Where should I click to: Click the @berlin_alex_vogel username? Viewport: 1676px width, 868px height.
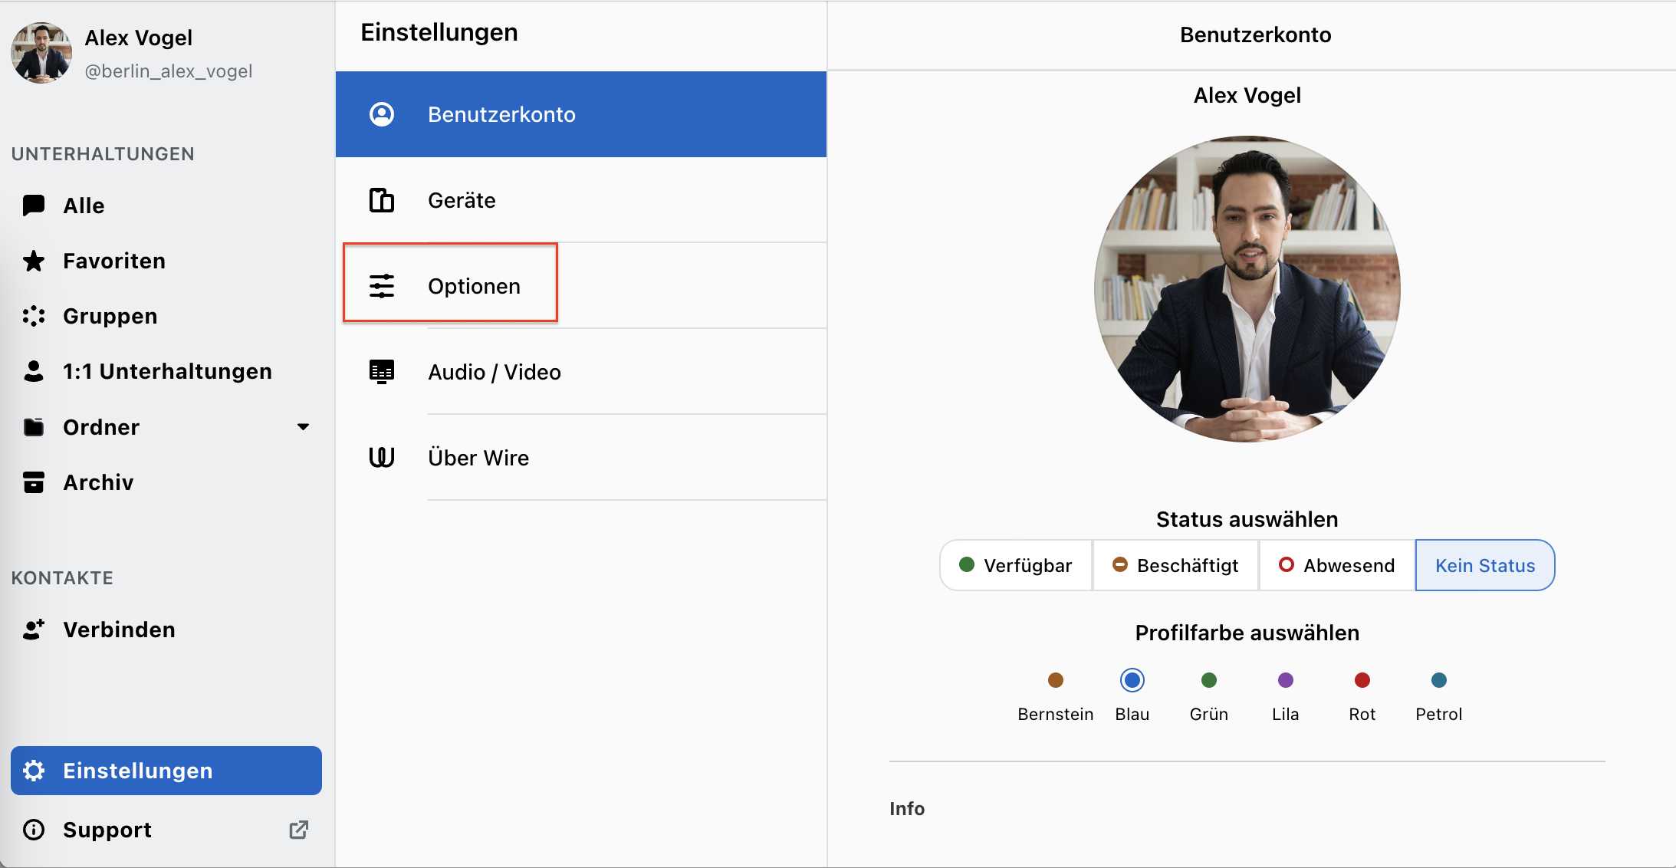click(169, 71)
